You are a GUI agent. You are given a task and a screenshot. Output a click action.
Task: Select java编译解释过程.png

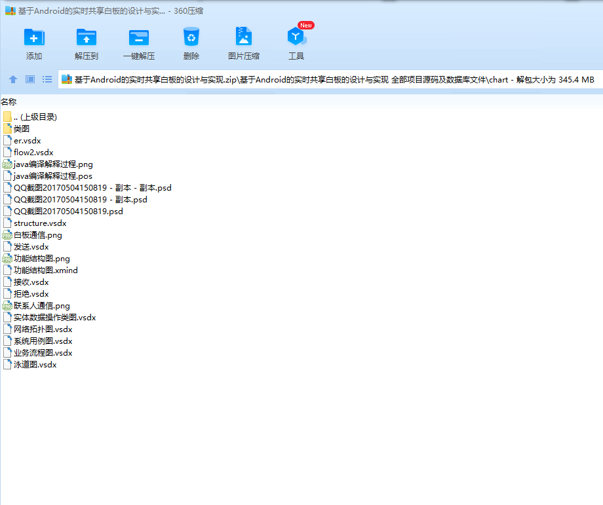(48, 164)
